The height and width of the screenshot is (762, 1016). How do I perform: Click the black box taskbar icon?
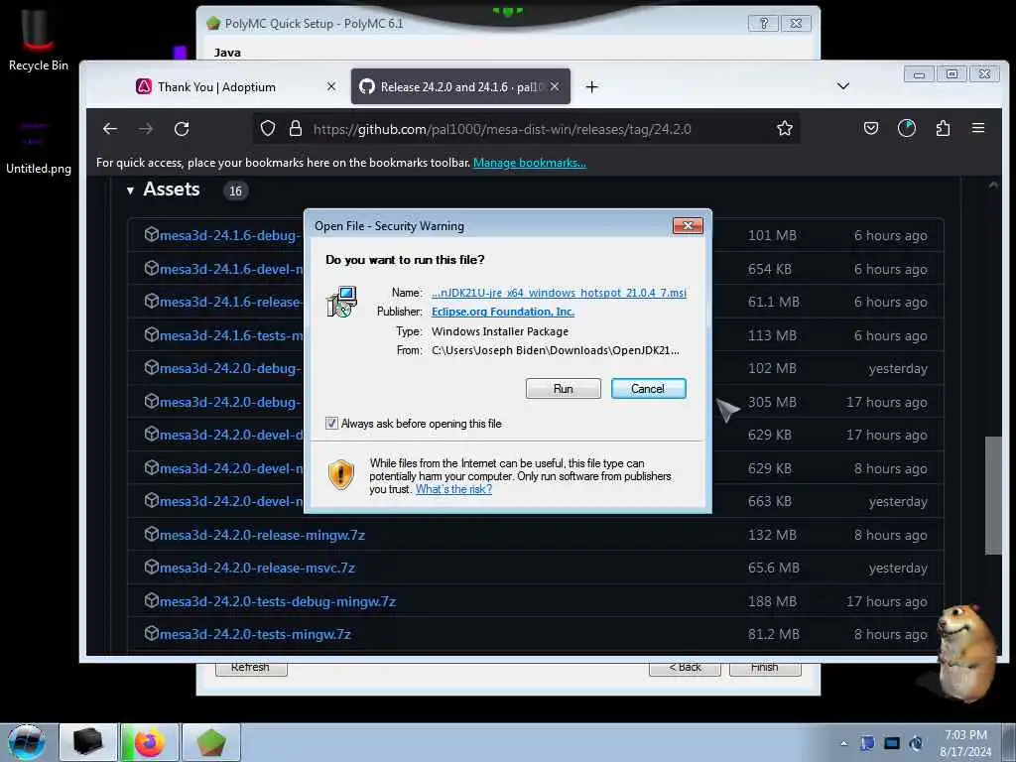88,742
